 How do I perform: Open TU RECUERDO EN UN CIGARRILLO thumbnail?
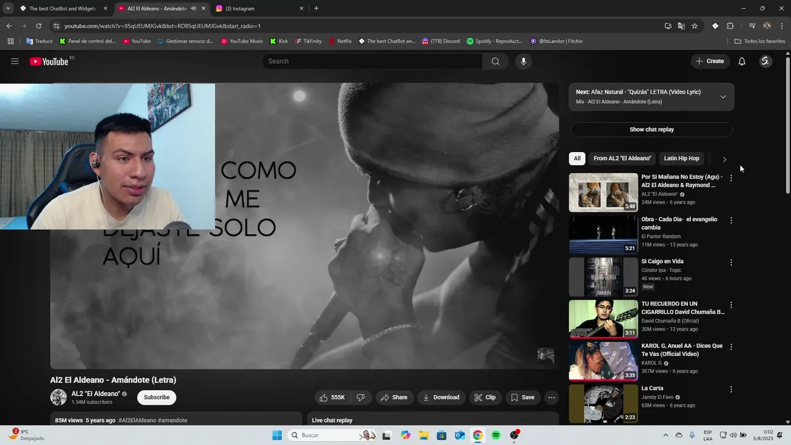coord(603,319)
